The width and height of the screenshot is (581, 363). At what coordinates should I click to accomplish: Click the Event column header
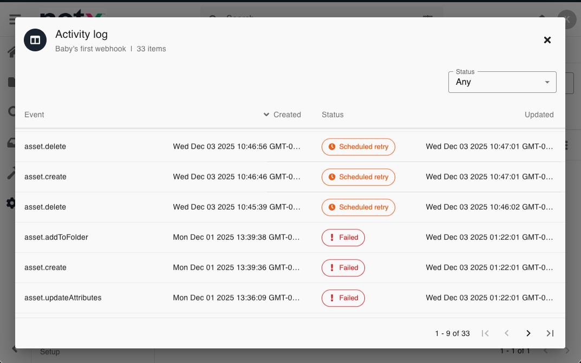click(x=35, y=115)
